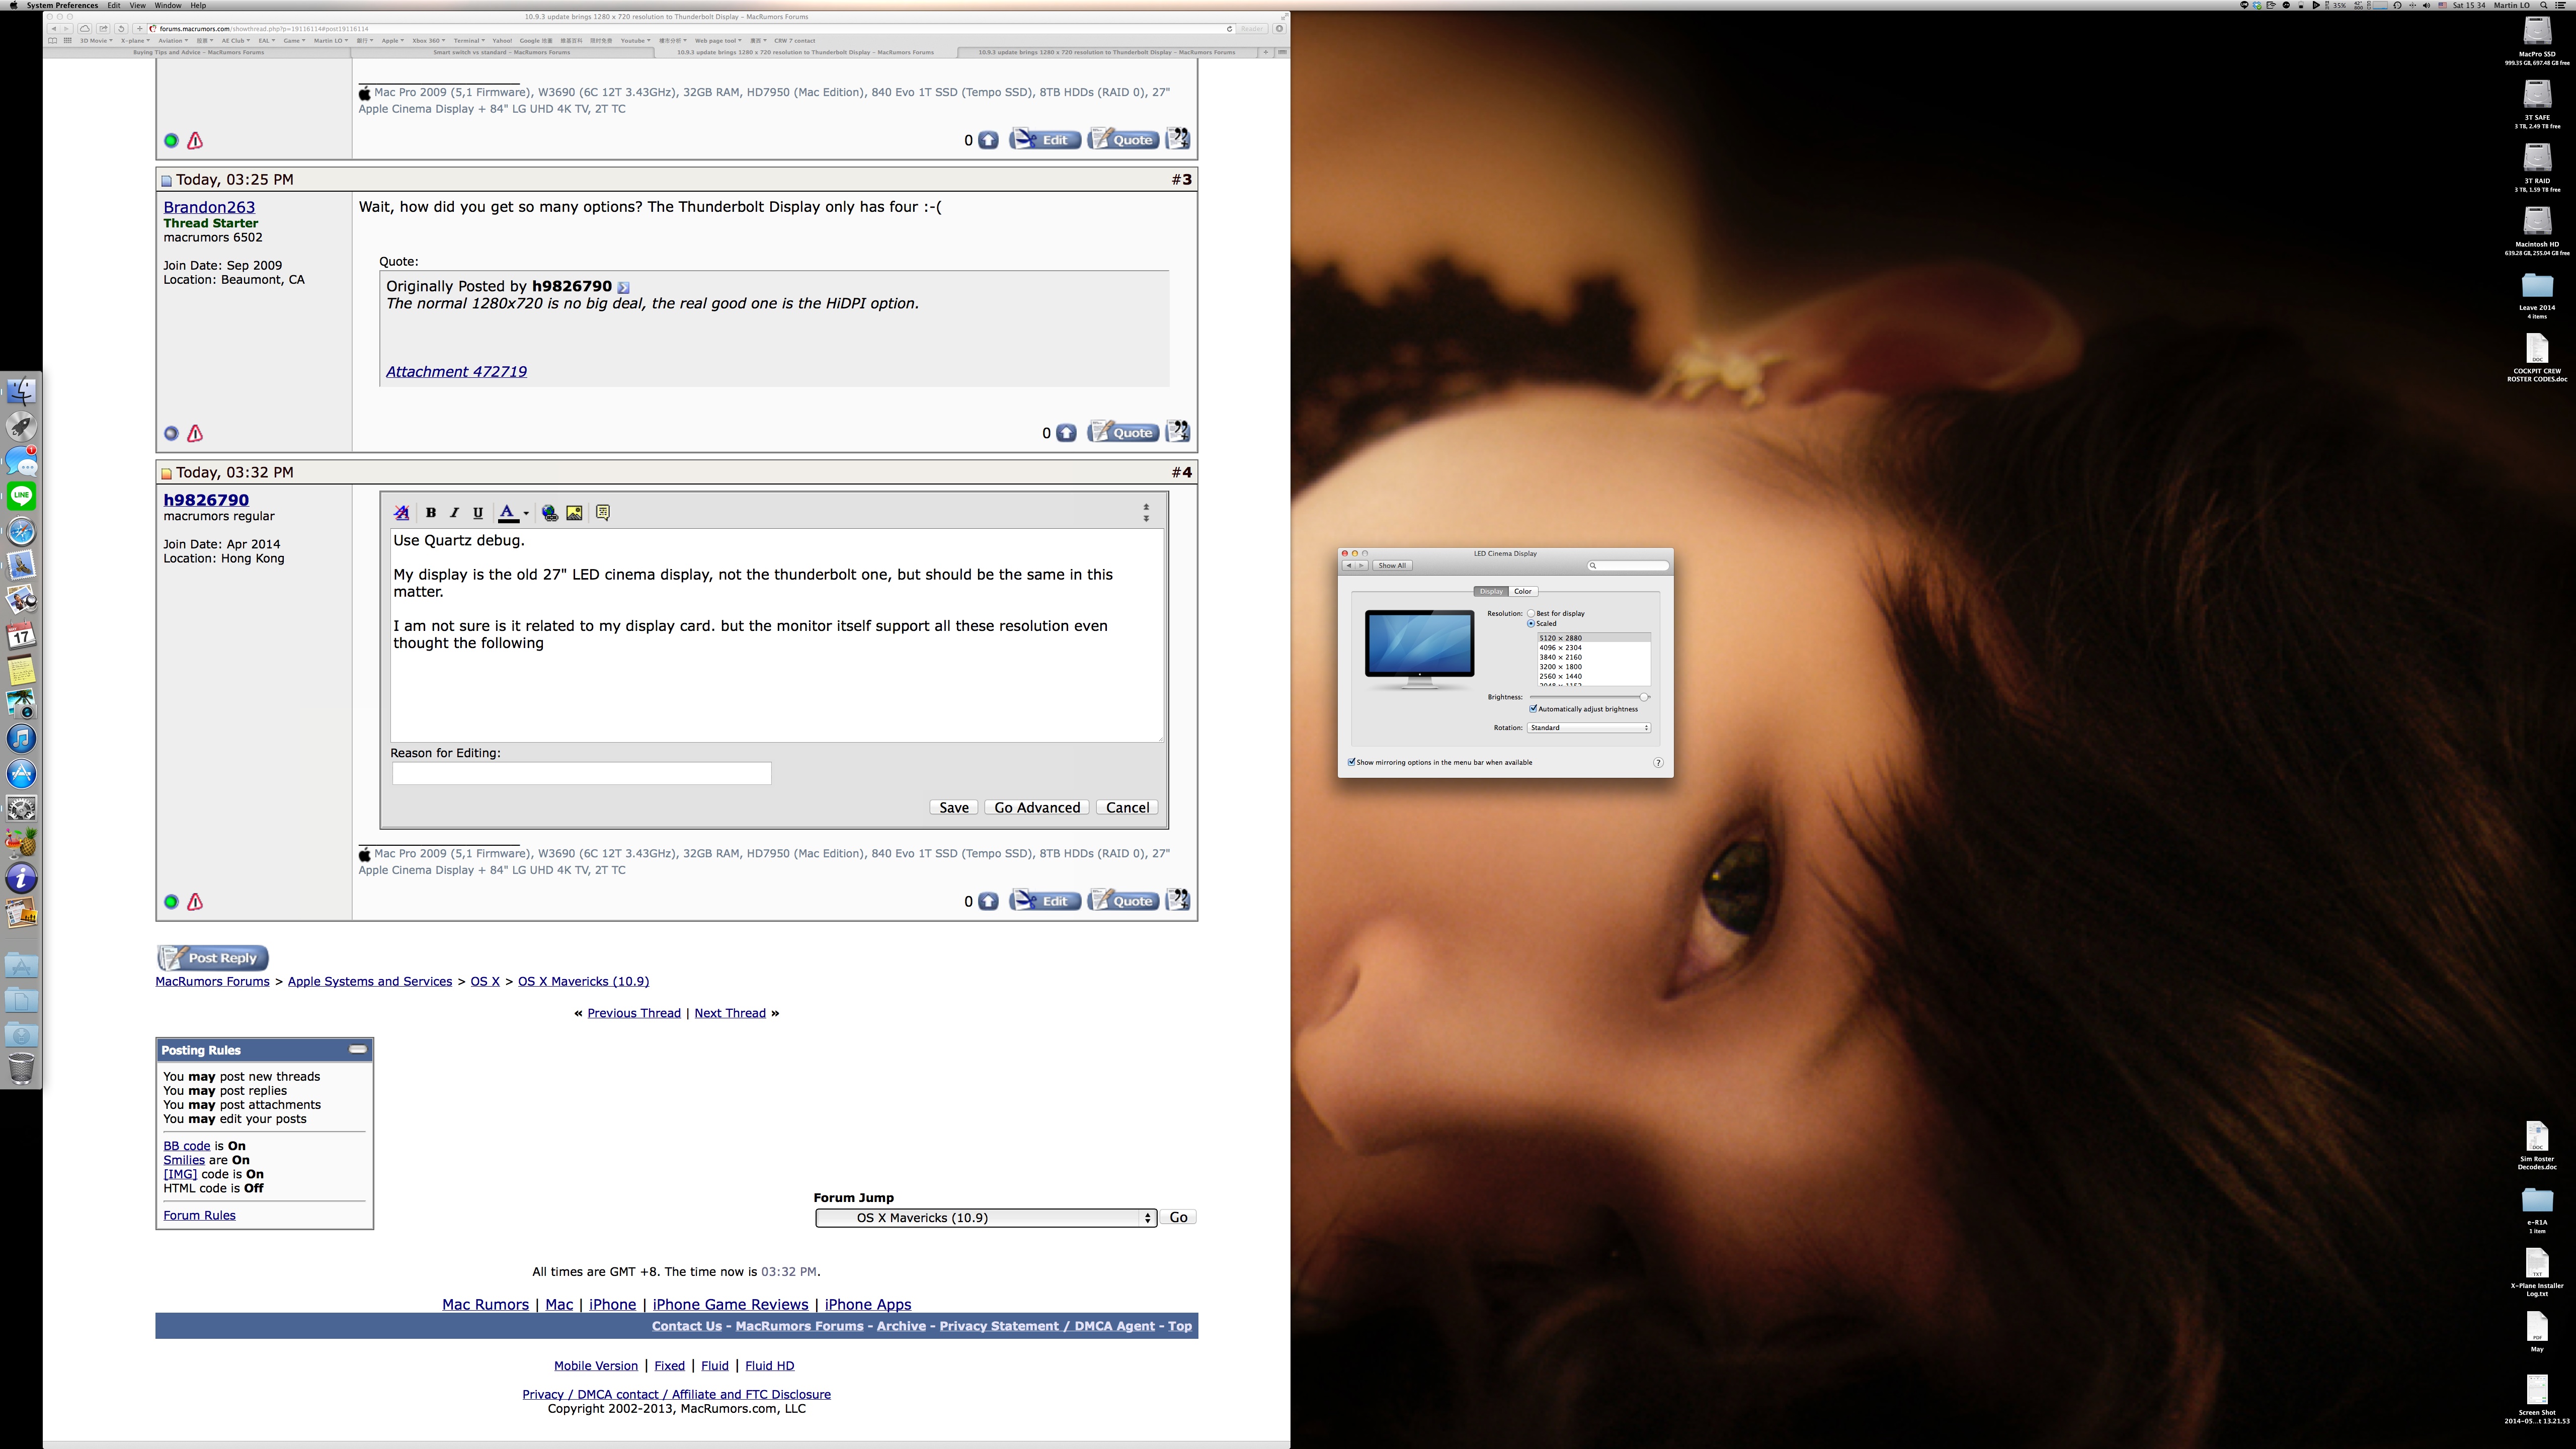
Task: Apply underline formatting in post editor
Action: pyautogui.click(x=478, y=513)
